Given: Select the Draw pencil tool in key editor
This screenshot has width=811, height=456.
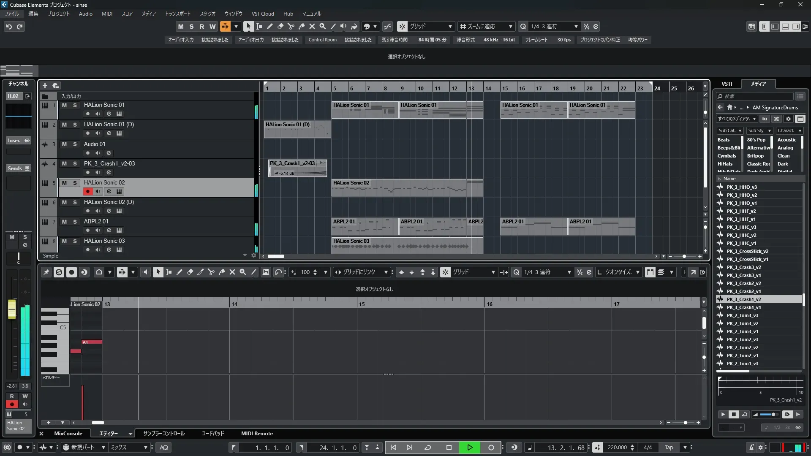Looking at the screenshot, I should pyautogui.click(x=179, y=272).
